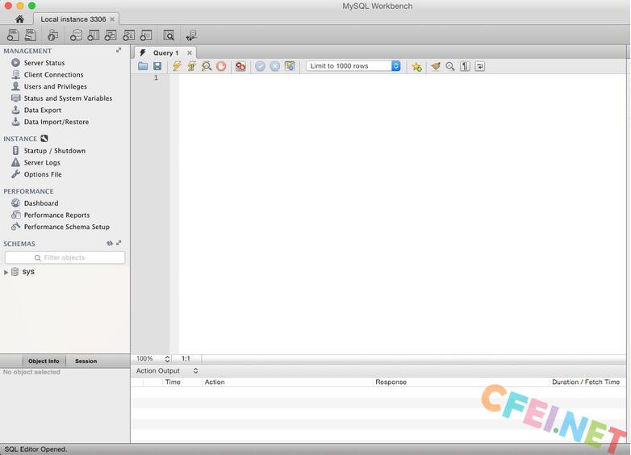Expand the Schemas panel arrows icon
631x455 pixels.
click(x=119, y=243)
